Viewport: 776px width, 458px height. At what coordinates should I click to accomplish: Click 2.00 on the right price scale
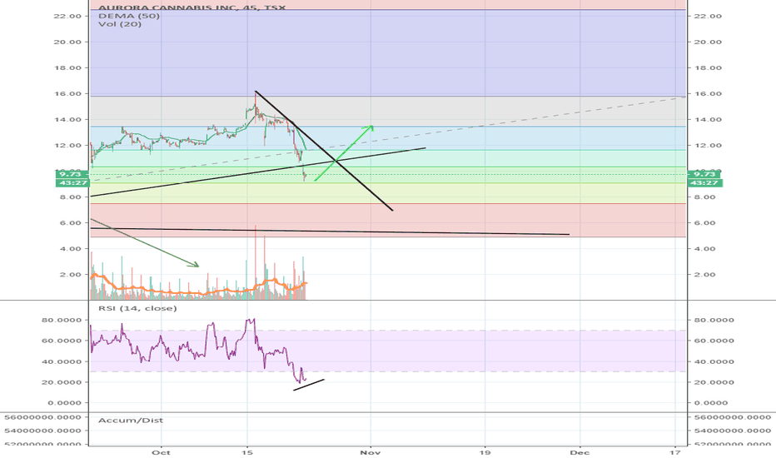coord(706,274)
